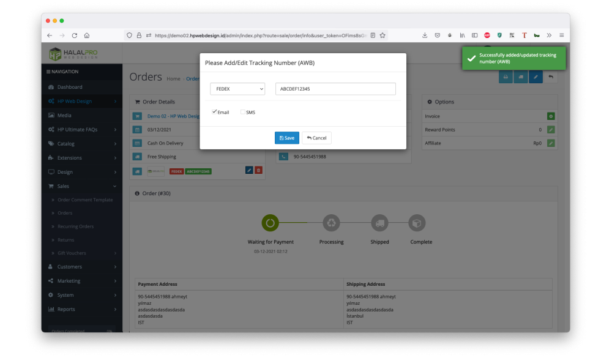This screenshot has width=612, height=358.
Task: Expand the Catalog sidebar menu
Action: (x=81, y=144)
